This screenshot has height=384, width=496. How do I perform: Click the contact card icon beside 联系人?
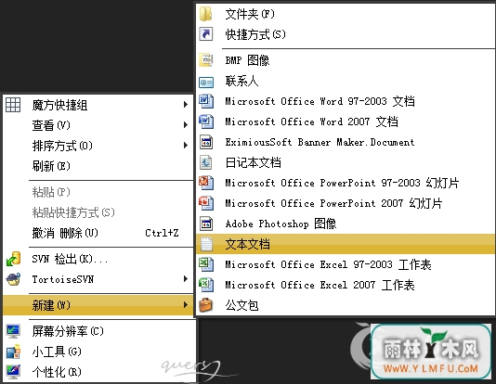206,83
